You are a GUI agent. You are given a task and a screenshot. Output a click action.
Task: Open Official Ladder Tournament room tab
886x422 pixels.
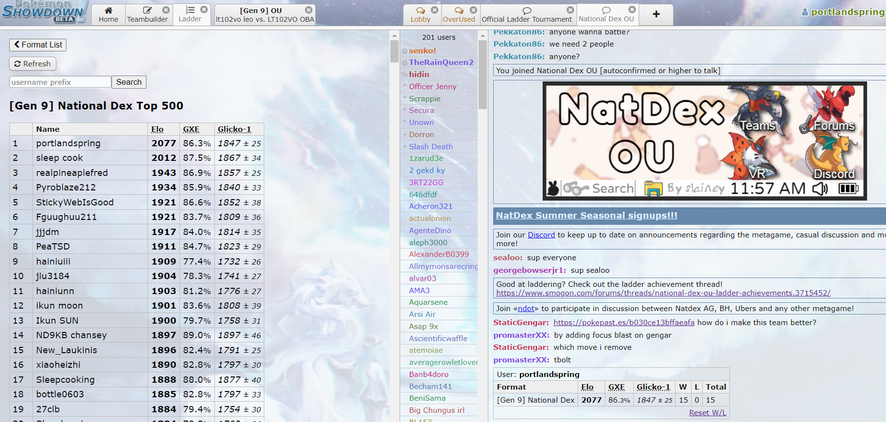coord(527,15)
